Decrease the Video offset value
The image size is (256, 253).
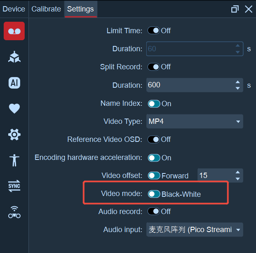click(x=238, y=179)
